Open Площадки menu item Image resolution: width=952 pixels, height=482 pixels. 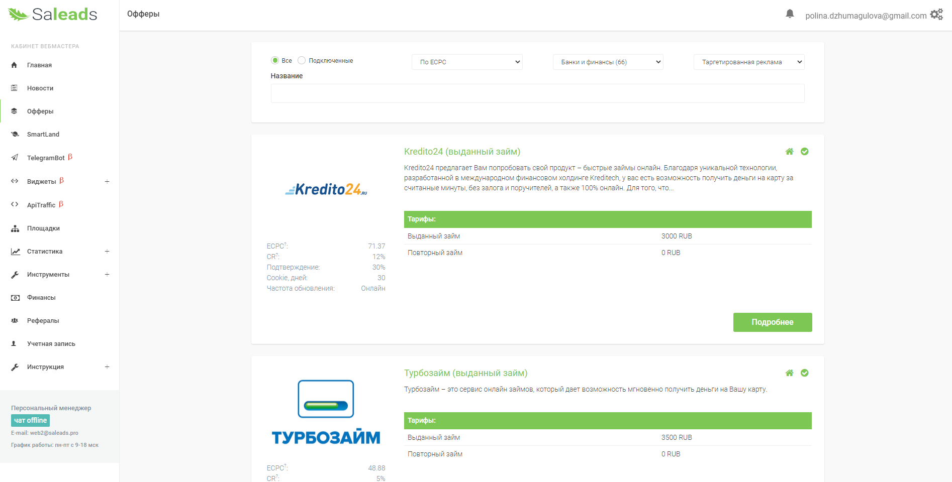(43, 228)
